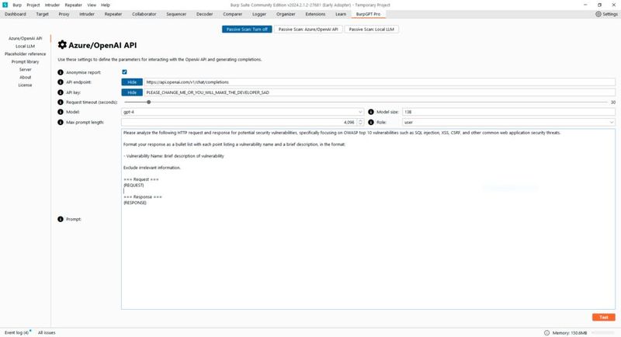The width and height of the screenshot is (621, 337).
Task: Switch to the Organizer tab
Action: click(286, 14)
